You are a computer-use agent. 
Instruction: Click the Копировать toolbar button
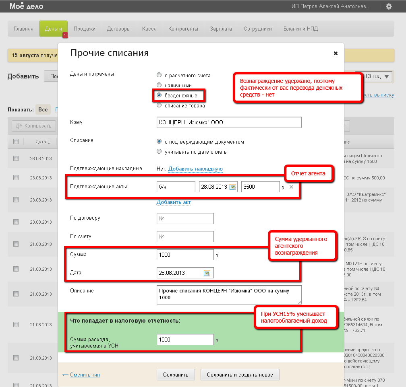click(34, 126)
